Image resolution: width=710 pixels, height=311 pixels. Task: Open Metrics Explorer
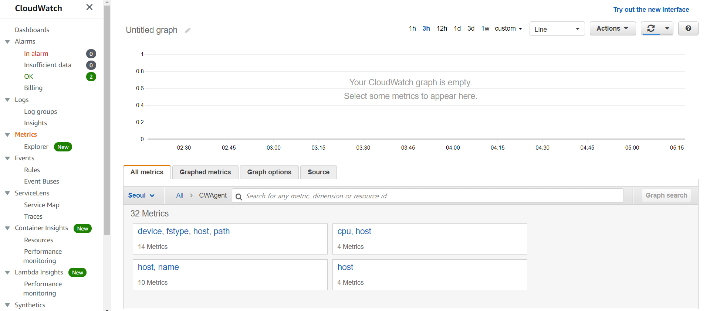pyautogui.click(x=36, y=147)
